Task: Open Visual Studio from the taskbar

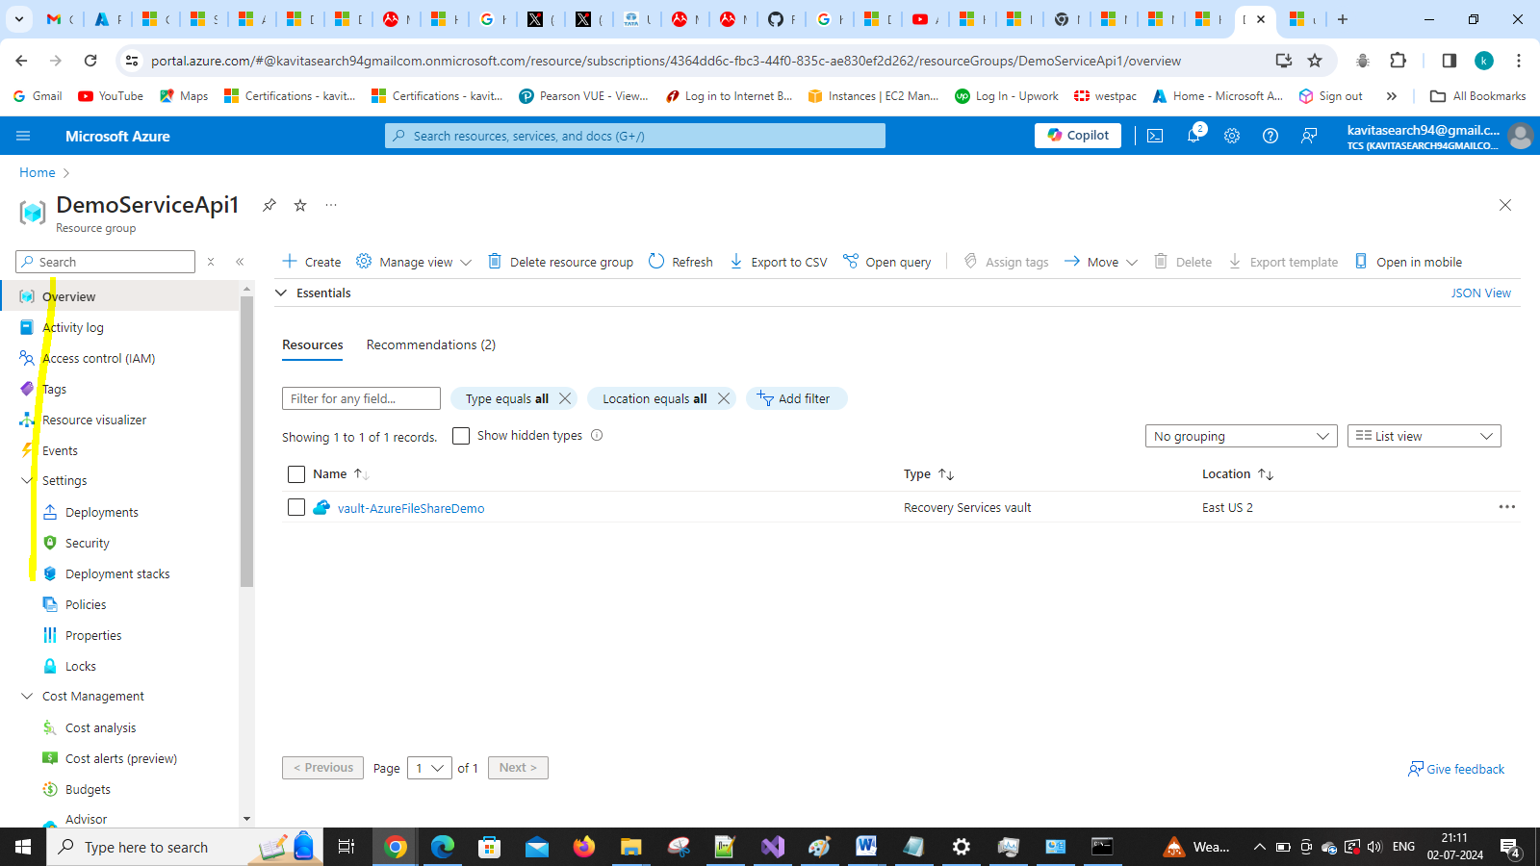Action: [x=772, y=847]
